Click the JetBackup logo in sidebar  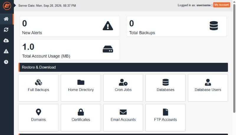coord(7,6)
